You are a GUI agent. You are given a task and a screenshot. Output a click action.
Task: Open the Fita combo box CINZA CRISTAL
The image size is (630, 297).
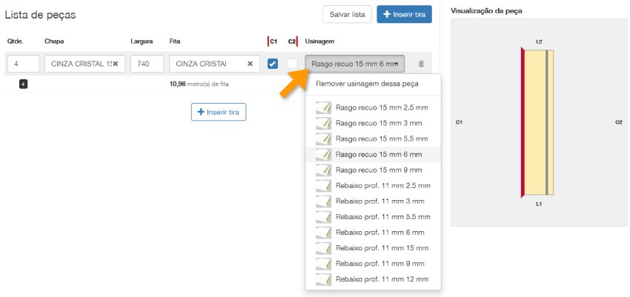pyautogui.click(x=214, y=64)
